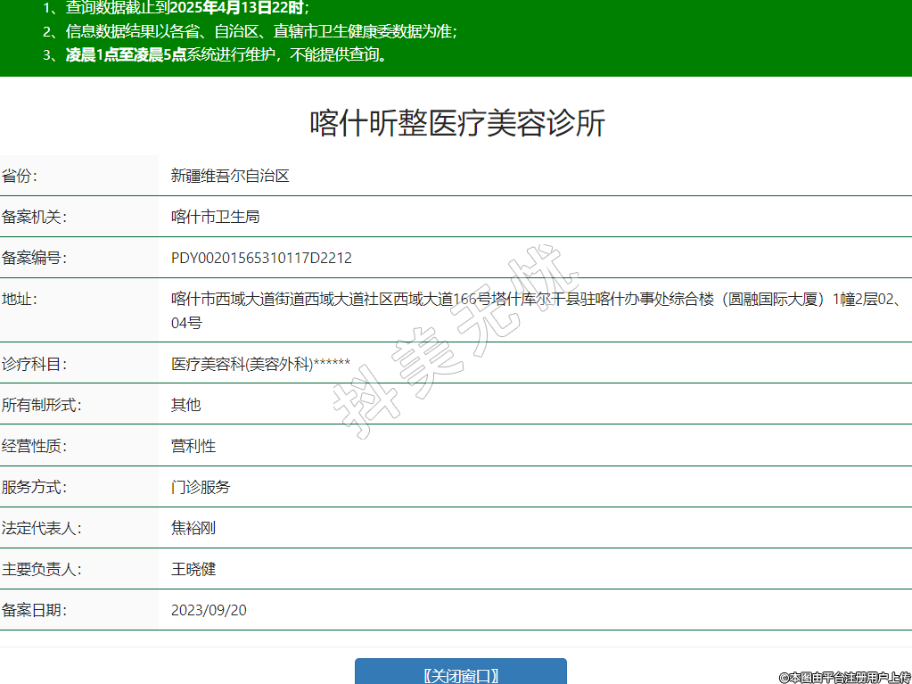The height and width of the screenshot is (684, 912).
Task: Select the text 喀什市卫生局
Action: tap(215, 217)
